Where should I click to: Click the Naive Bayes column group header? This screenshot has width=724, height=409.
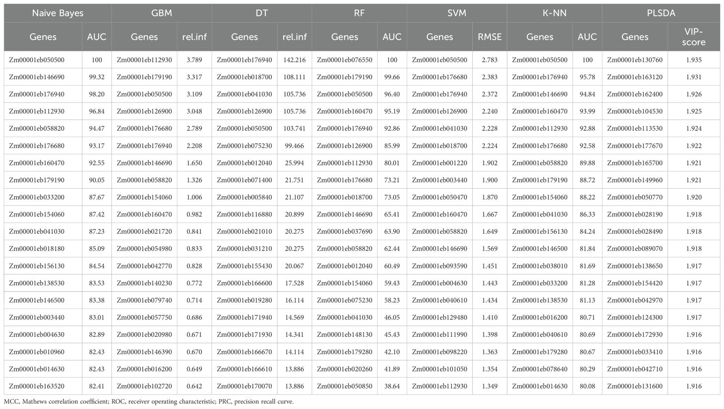coord(58,13)
